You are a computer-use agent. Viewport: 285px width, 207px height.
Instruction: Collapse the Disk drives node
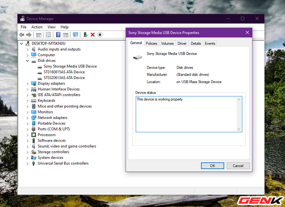(28, 61)
